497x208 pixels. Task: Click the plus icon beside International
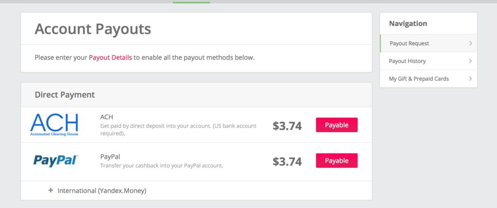click(50, 191)
